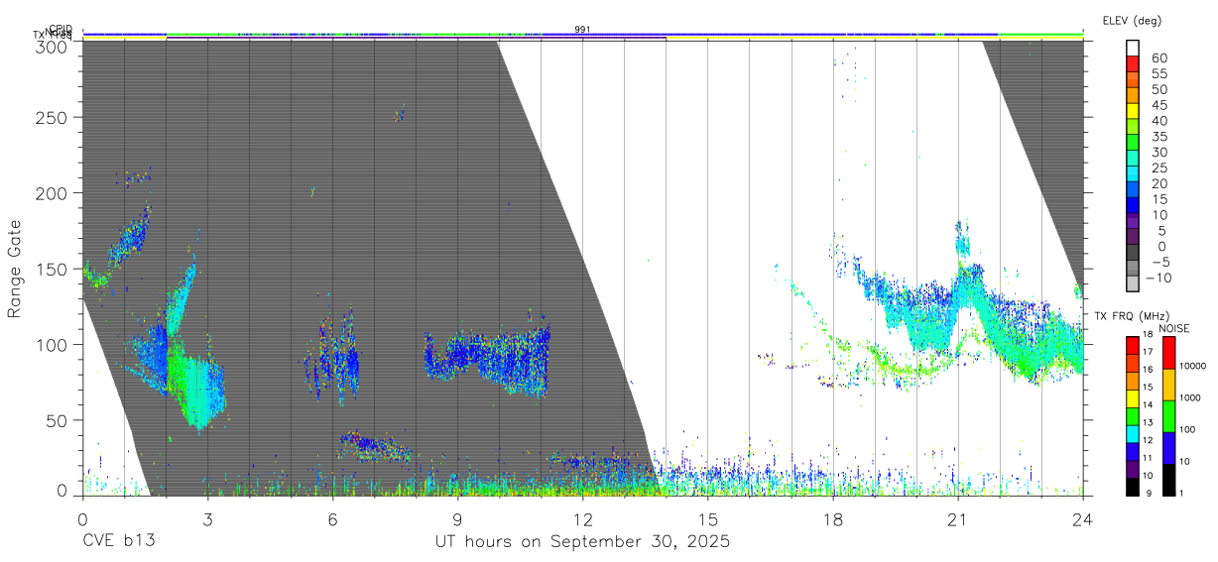This screenshot has width=1218, height=562.
Task: Click the ELEV swatch between 55 and 60
Action: [x=1134, y=63]
